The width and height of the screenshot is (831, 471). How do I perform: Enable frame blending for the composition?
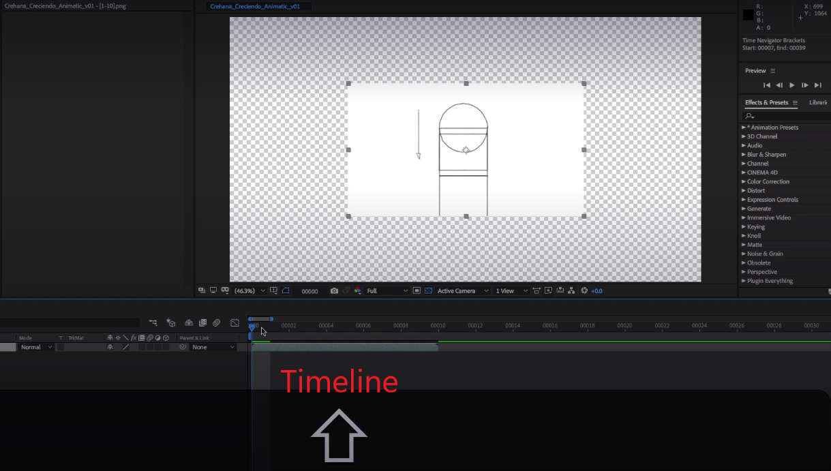pyautogui.click(x=202, y=322)
